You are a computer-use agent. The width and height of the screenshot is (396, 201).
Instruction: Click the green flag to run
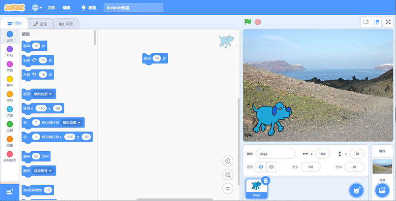248,22
